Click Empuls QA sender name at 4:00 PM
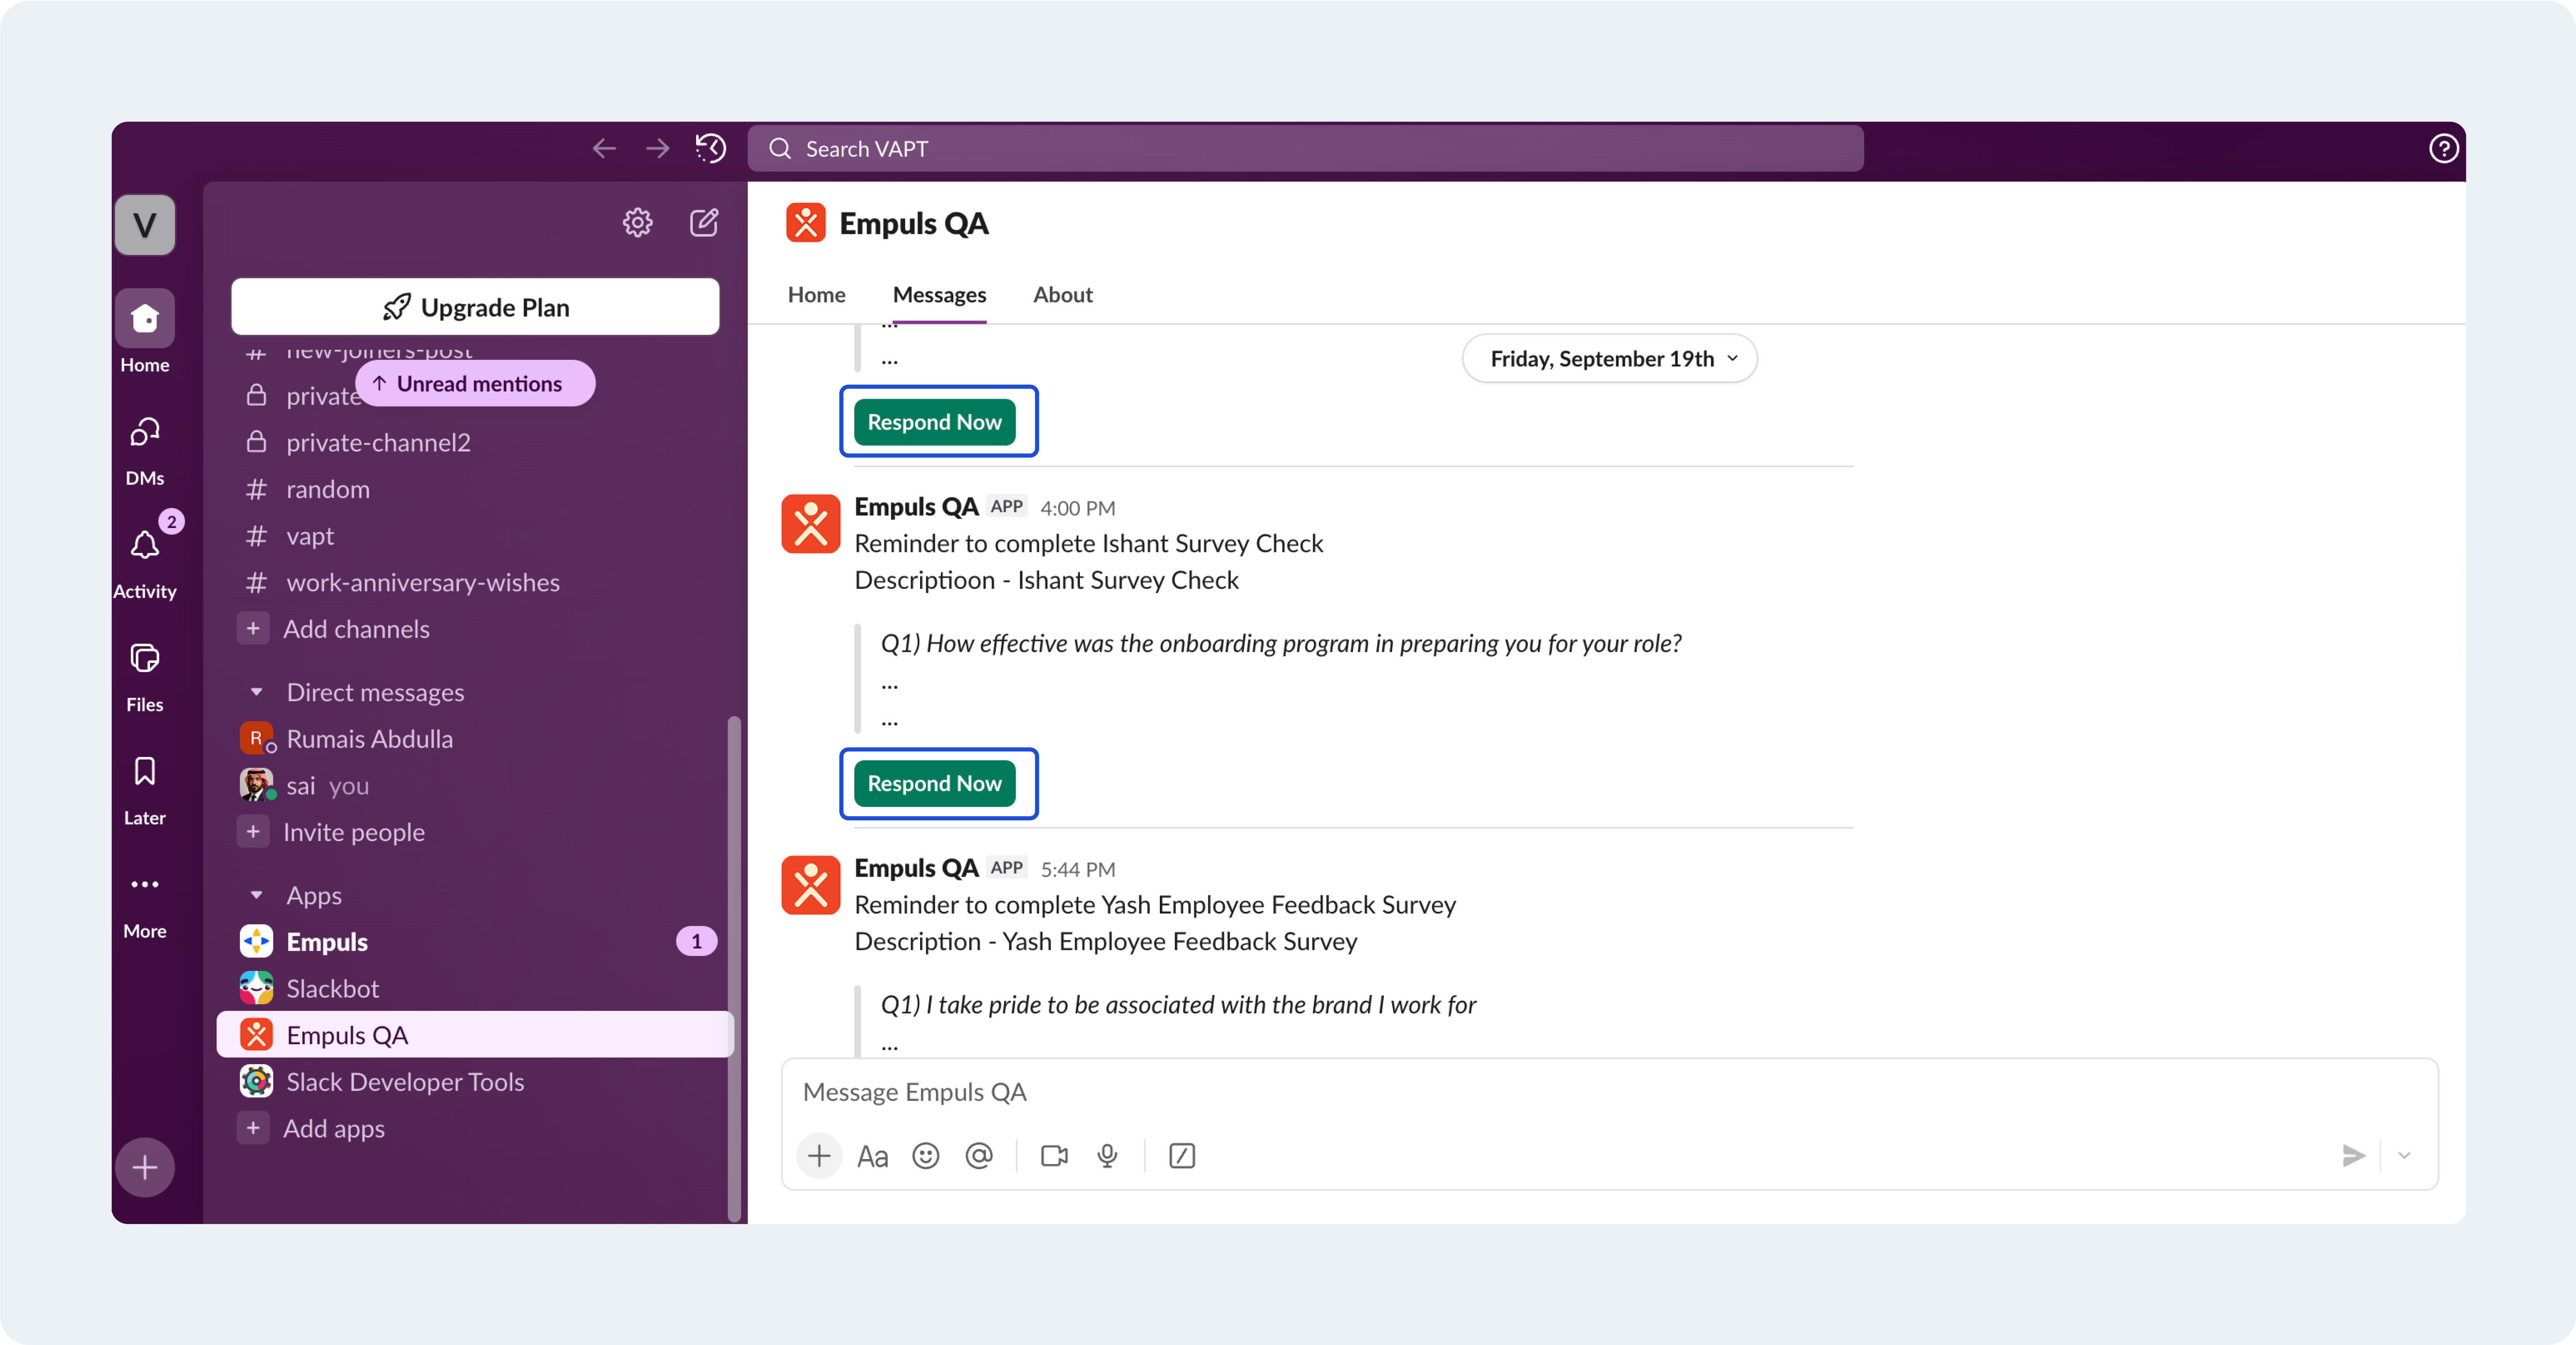This screenshot has height=1345, width=2576. coord(916,507)
